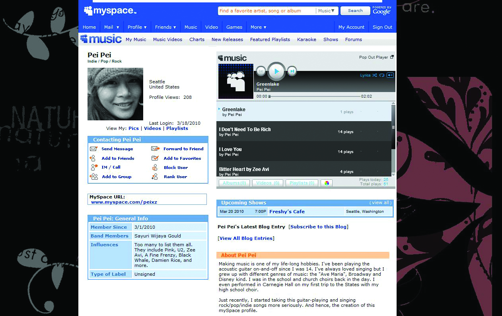Screen dimensions: 502x316
Task: Open Music Videos in music bar
Action: (x=167, y=39)
